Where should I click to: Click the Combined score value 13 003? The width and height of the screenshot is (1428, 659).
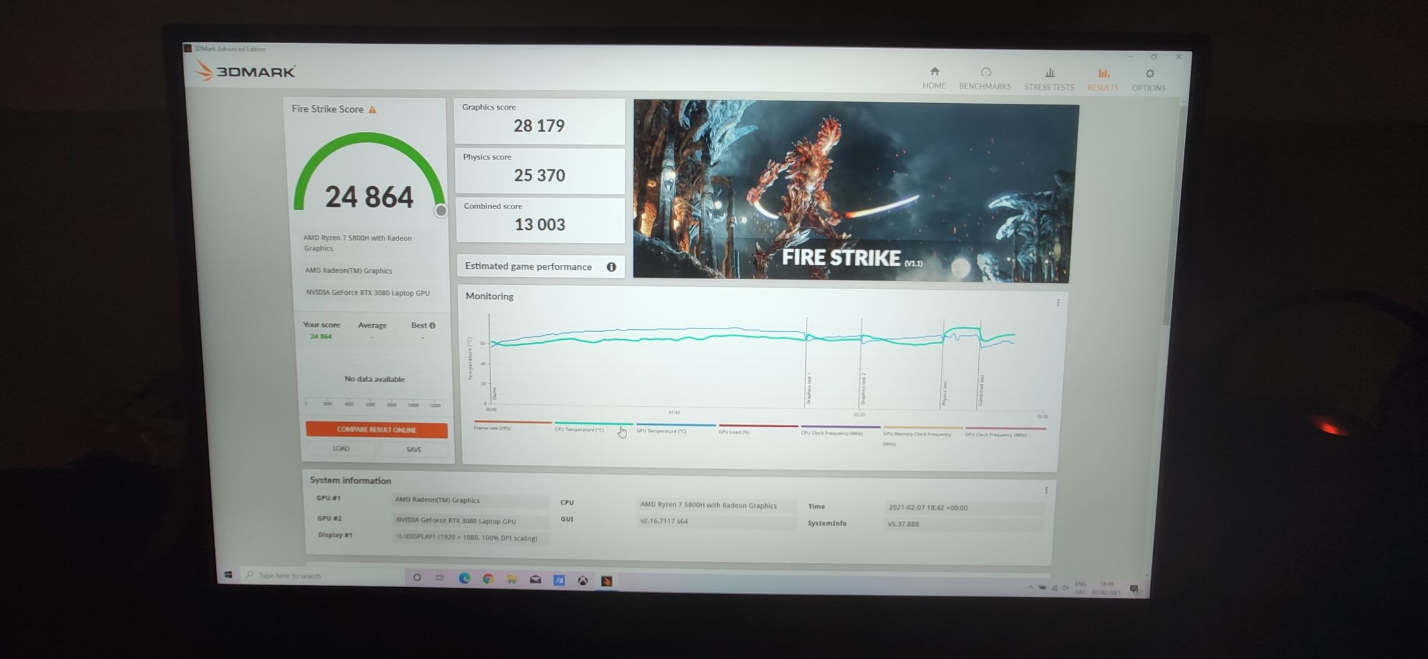click(x=540, y=225)
